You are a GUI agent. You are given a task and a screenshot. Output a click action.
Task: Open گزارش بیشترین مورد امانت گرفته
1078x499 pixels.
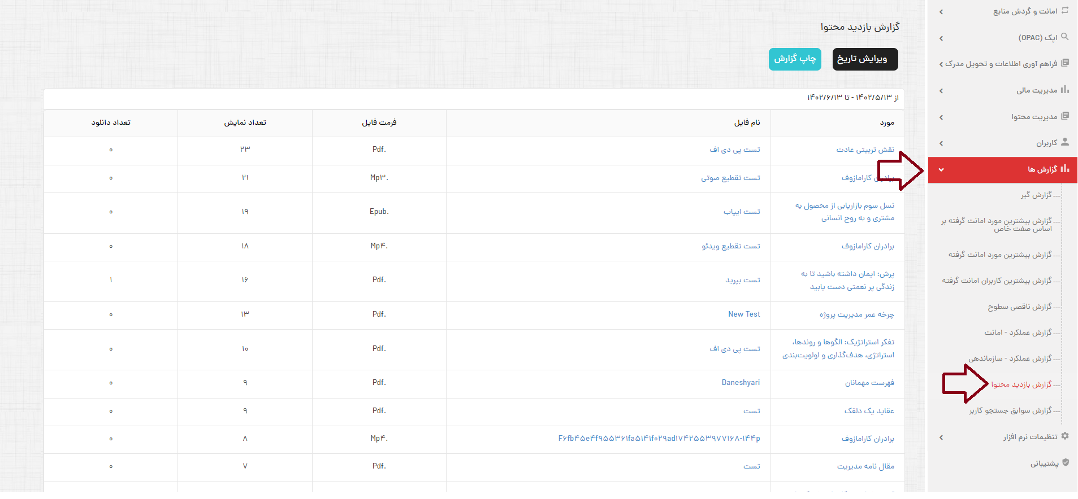[x=1000, y=255]
